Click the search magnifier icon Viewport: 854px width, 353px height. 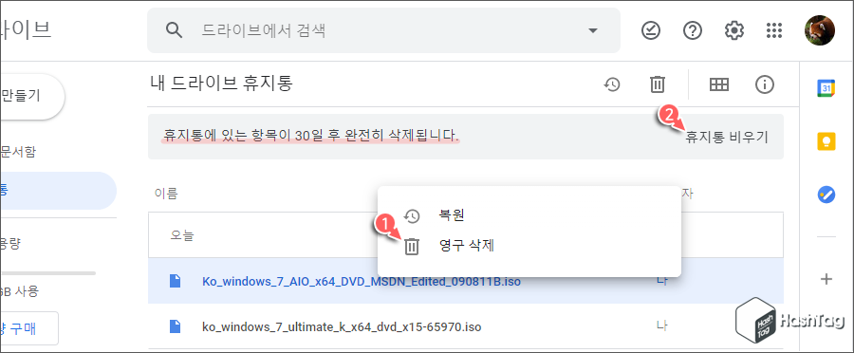tap(174, 30)
